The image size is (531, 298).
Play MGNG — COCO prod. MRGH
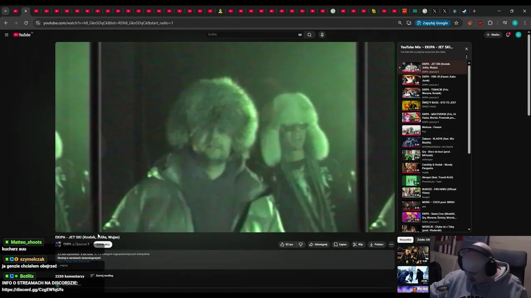pos(433,205)
